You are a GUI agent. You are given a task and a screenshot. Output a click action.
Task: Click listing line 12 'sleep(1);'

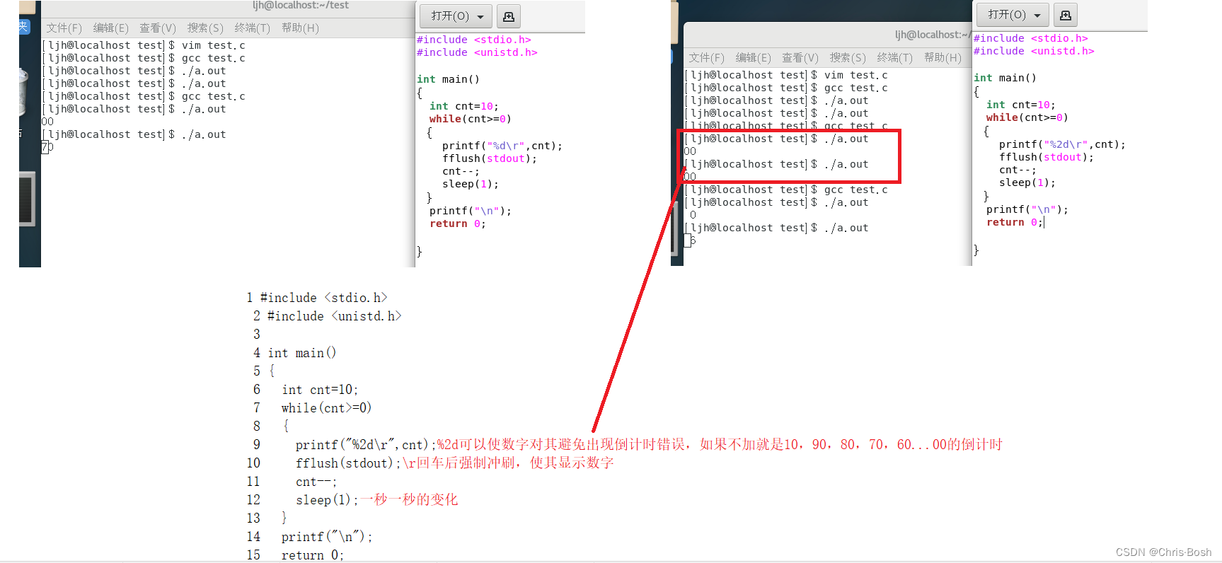coord(327,500)
